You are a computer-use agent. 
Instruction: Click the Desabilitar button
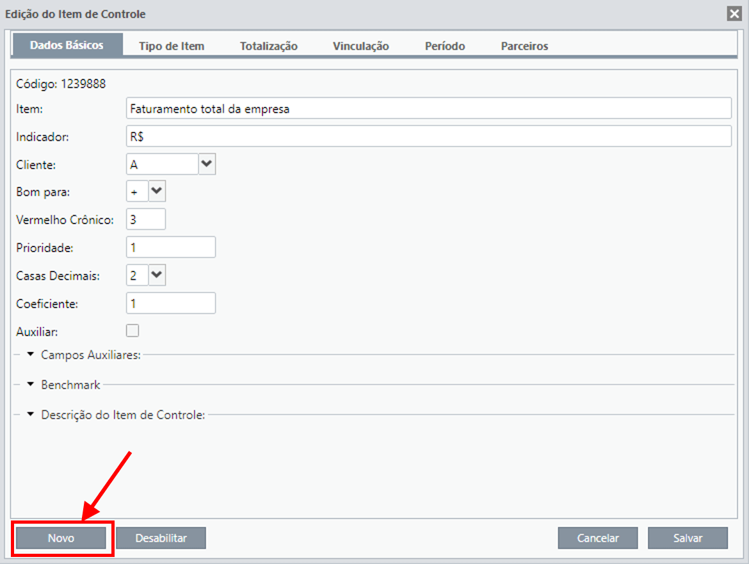tap(161, 538)
